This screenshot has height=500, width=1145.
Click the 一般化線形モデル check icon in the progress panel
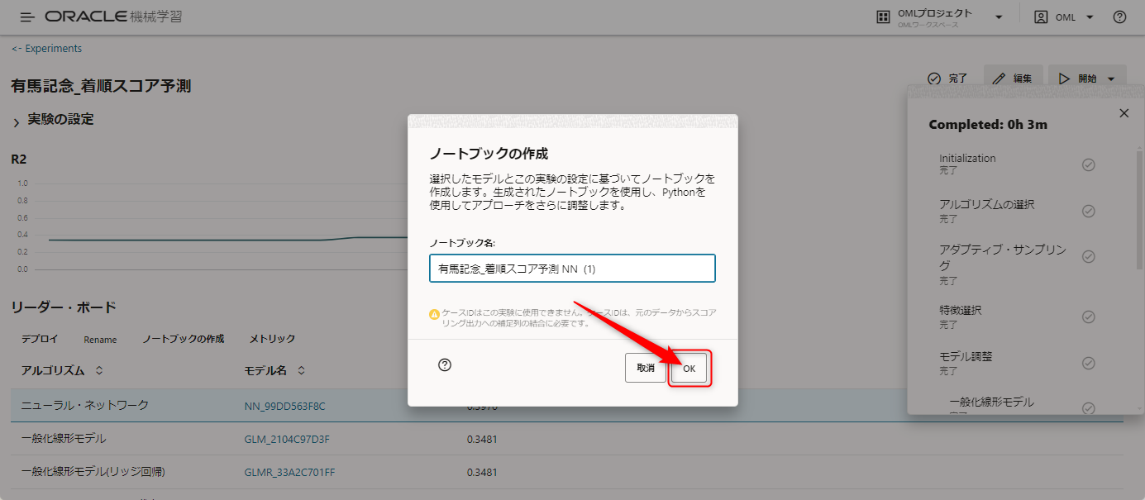[1089, 408]
